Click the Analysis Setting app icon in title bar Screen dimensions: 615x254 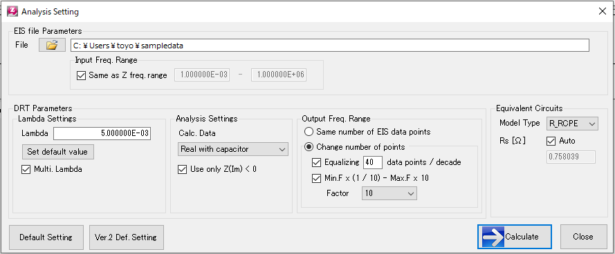coord(12,11)
